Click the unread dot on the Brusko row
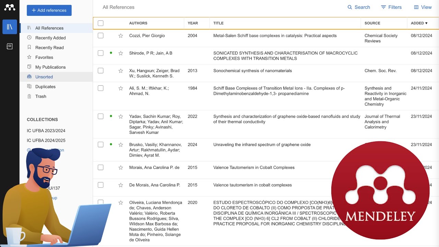The height and width of the screenshot is (247, 439). (x=111, y=144)
